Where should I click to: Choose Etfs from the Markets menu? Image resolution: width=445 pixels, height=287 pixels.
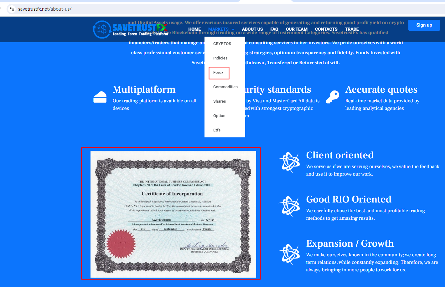(225, 130)
